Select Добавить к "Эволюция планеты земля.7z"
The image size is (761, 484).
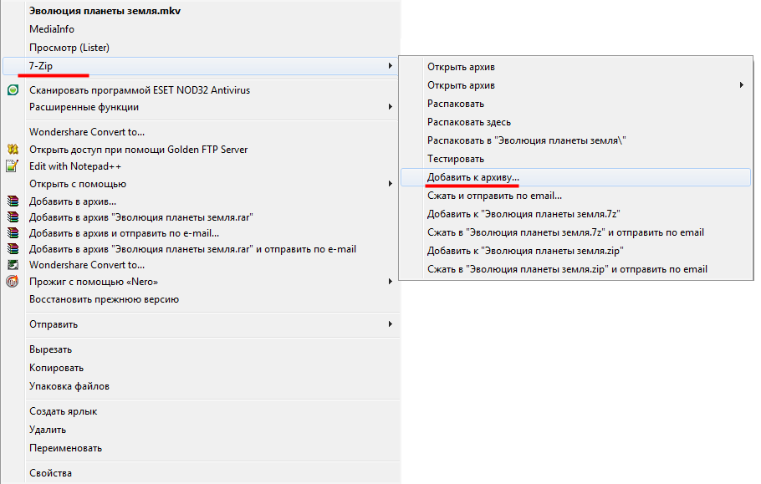pyautogui.click(x=524, y=214)
